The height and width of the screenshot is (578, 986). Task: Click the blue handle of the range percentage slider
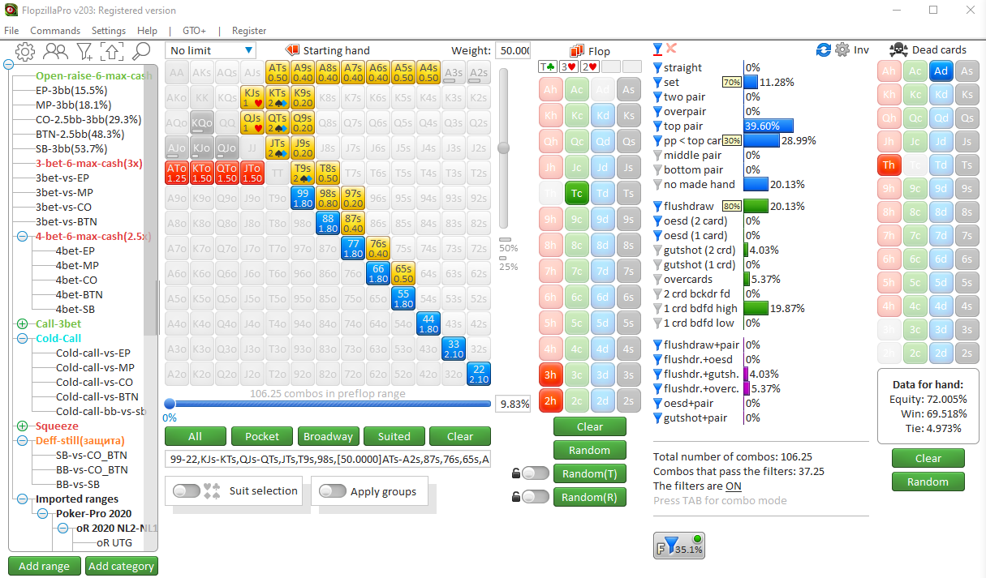click(170, 404)
